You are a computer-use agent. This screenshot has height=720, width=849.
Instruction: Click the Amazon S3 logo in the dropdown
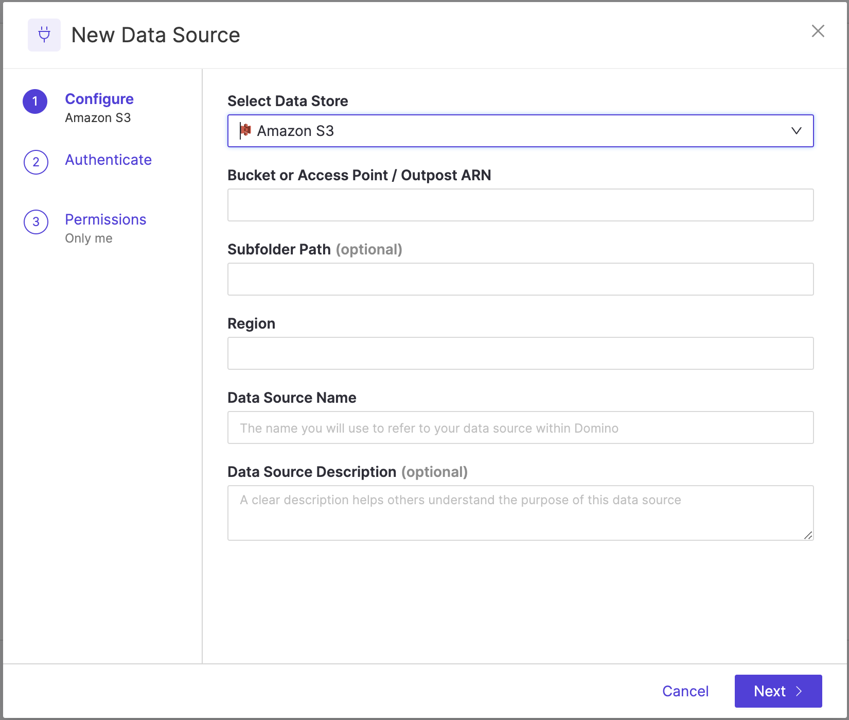click(x=246, y=131)
